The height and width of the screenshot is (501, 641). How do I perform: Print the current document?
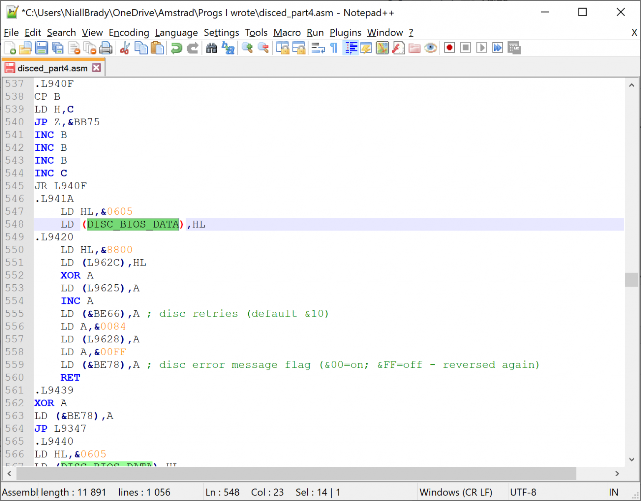click(x=106, y=48)
